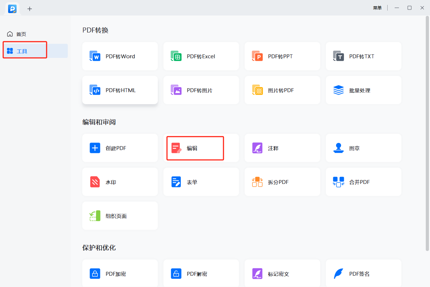Image resolution: width=430 pixels, height=287 pixels.
Task: Add a new tab with plus button
Action: (x=30, y=9)
